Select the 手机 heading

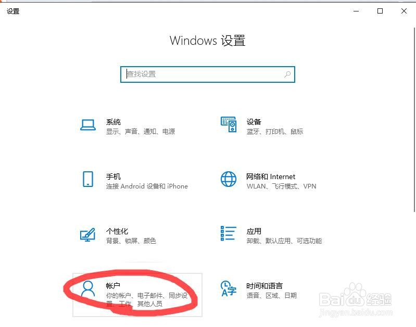[114, 177]
